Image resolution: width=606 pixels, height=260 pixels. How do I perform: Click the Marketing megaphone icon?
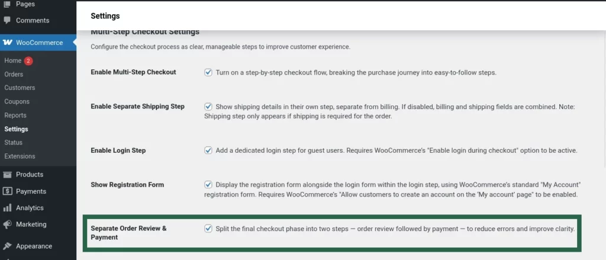click(x=7, y=224)
